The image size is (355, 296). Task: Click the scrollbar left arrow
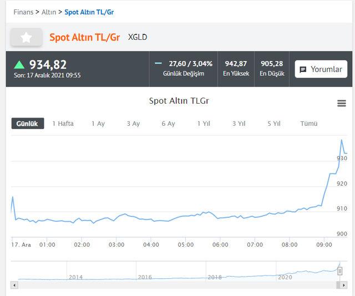[x=14, y=285]
